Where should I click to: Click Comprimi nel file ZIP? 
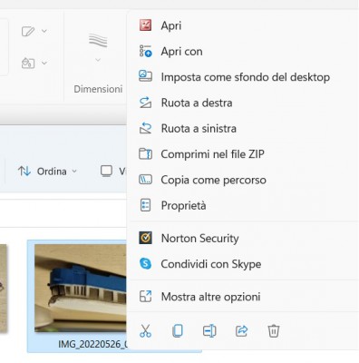(x=243, y=154)
